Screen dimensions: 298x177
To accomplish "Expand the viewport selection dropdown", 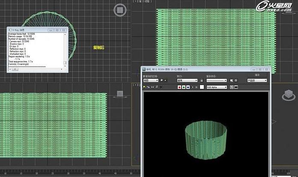I will pos(187,80).
